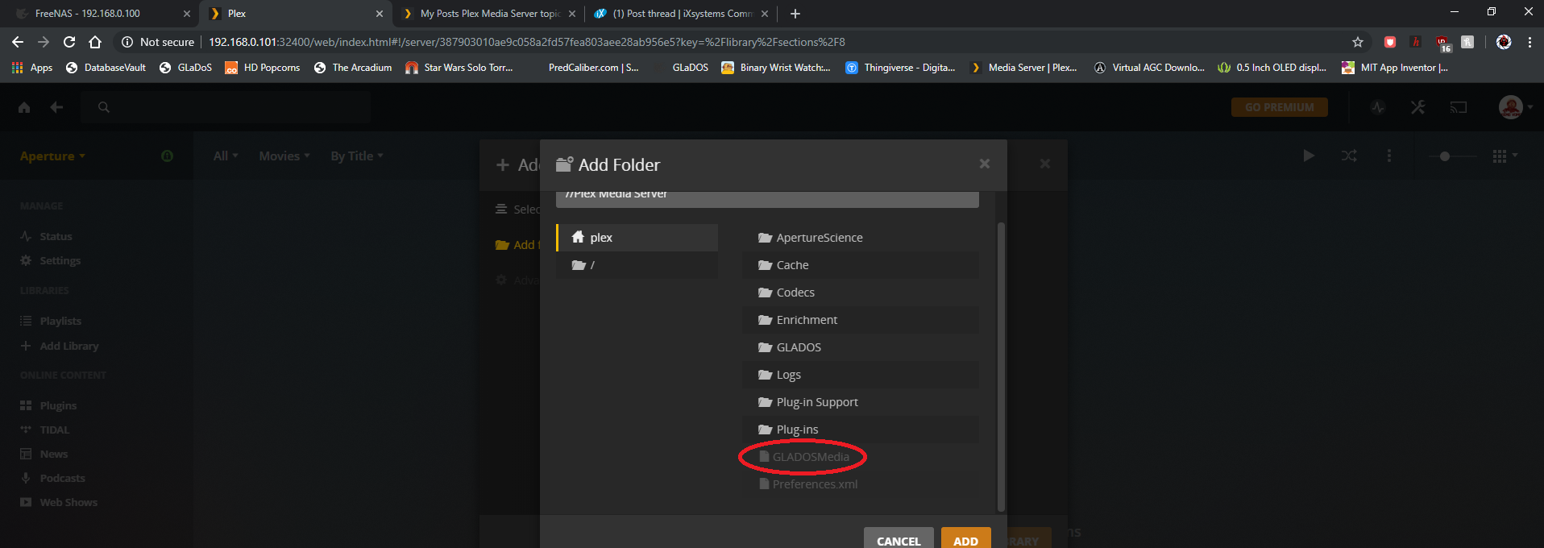Open a new browser tab

(x=795, y=14)
